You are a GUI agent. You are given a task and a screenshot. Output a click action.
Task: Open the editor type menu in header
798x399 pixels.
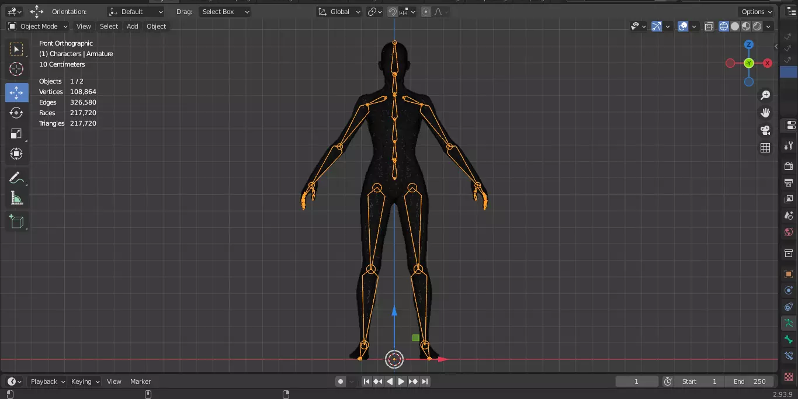pos(14,12)
